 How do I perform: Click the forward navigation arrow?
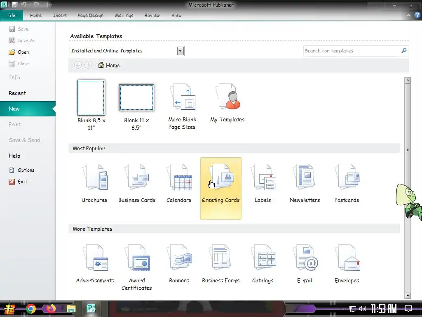88,65
